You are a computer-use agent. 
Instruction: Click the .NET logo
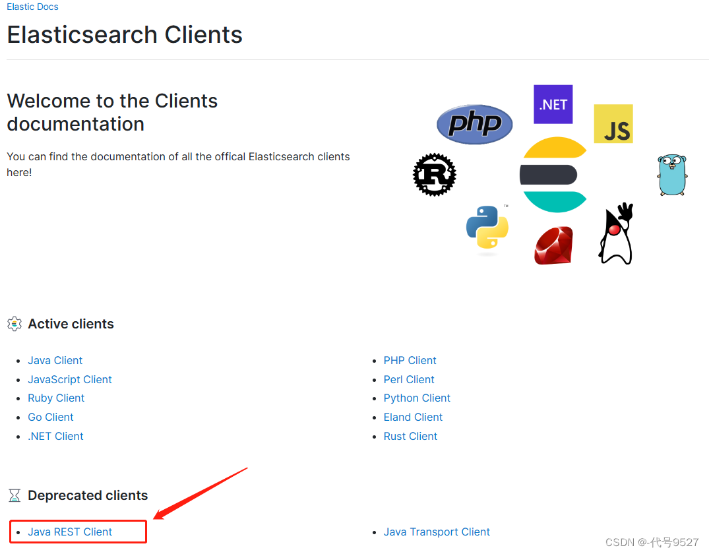click(553, 104)
